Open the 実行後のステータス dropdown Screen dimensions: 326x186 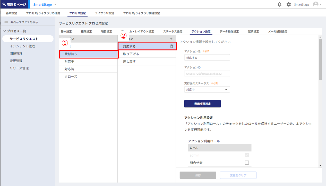click(x=207, y=89)
